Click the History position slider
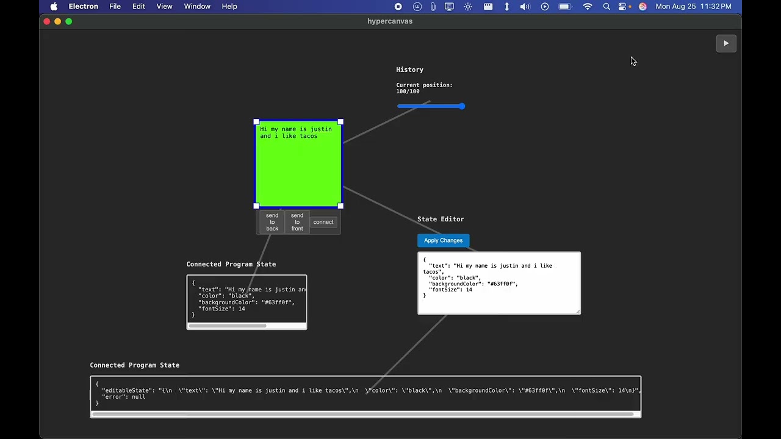 pos(431,106)
